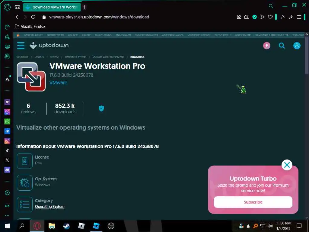Open CALIBRE trending link
Screen dimensions: 309x232
pyautogui.click(x=87, y=35)
